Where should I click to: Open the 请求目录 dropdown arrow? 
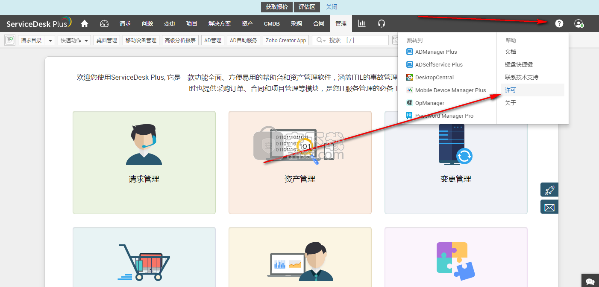coord(51,41)
